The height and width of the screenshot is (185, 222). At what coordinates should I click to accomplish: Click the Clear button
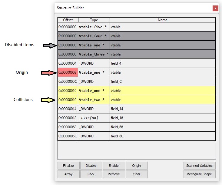tap(137, 174)
